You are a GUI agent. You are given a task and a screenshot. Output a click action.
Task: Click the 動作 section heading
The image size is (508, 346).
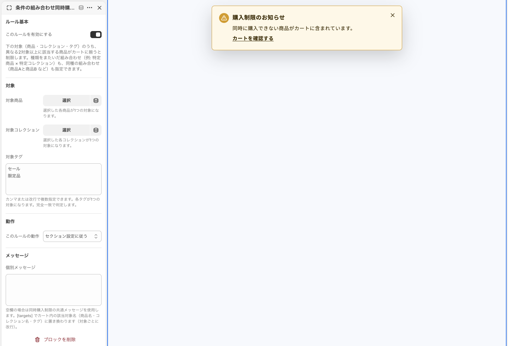coord(10,221)
